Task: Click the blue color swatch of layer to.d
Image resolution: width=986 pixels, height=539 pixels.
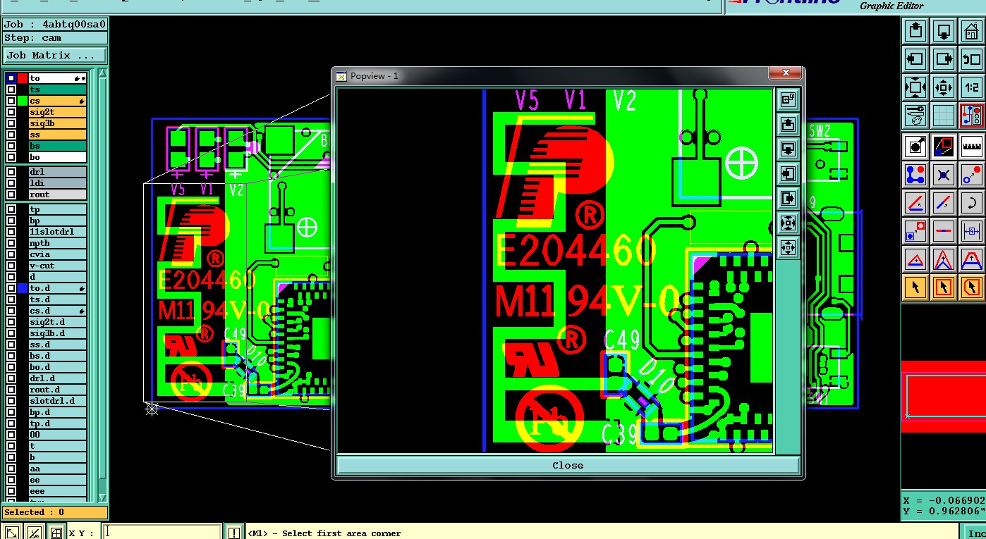Action: [x=23, y=288]
